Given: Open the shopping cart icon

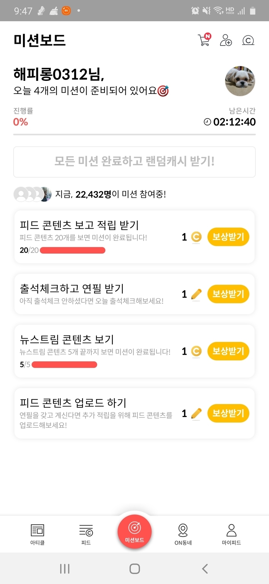Looking at the screenshot, I should 204,40.
